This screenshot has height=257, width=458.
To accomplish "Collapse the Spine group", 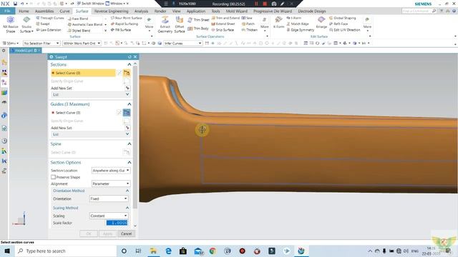I will click(x=129, y=144).
